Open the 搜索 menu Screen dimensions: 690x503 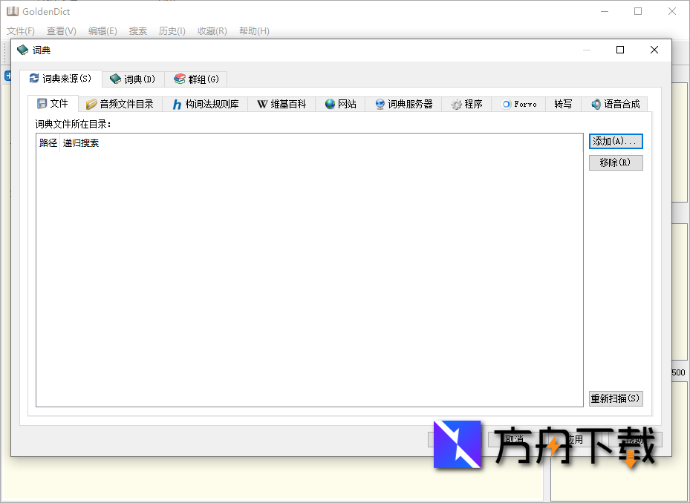[x=137, y=30]
